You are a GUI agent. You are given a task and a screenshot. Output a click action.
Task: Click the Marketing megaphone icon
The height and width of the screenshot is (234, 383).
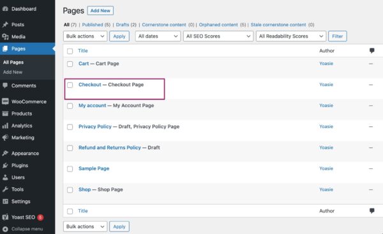click(x=5, y=138)
